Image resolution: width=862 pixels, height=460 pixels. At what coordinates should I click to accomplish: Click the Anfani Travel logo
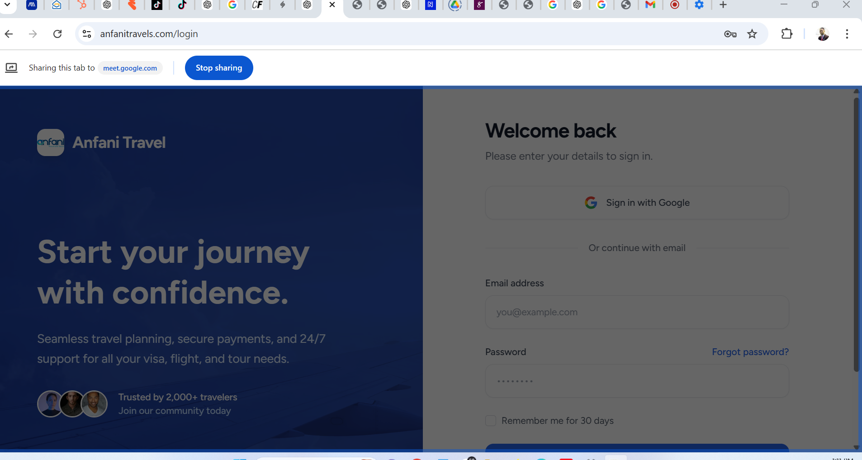point(51,142)
